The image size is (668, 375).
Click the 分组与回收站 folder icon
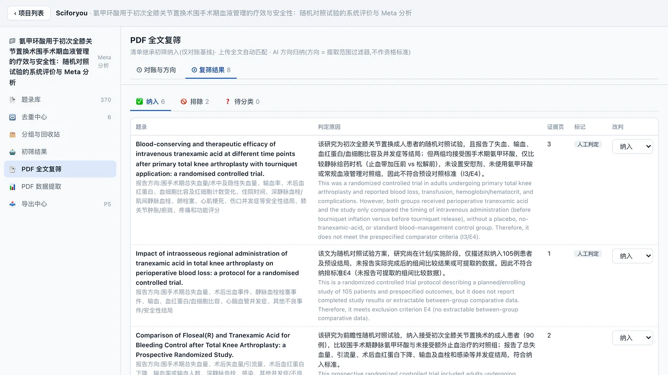tap(13, 134)
